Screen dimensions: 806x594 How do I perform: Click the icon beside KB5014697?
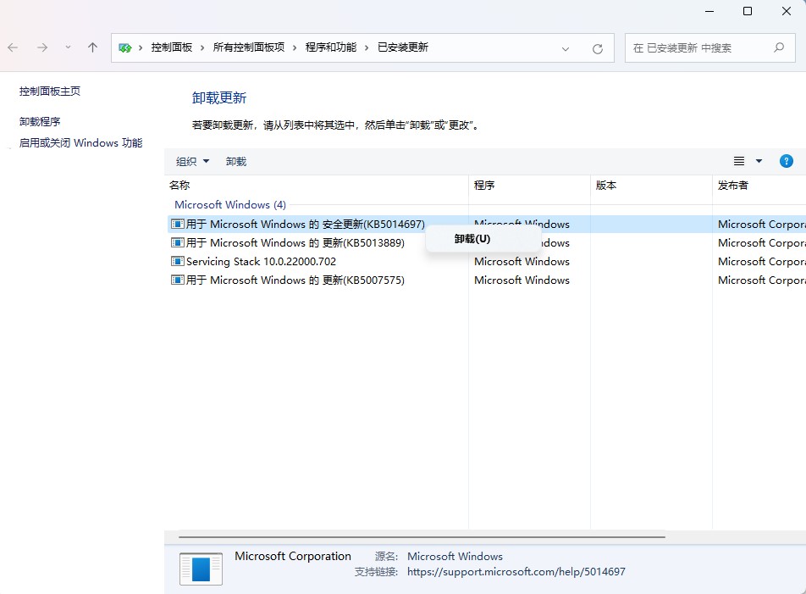coord(177,224)
